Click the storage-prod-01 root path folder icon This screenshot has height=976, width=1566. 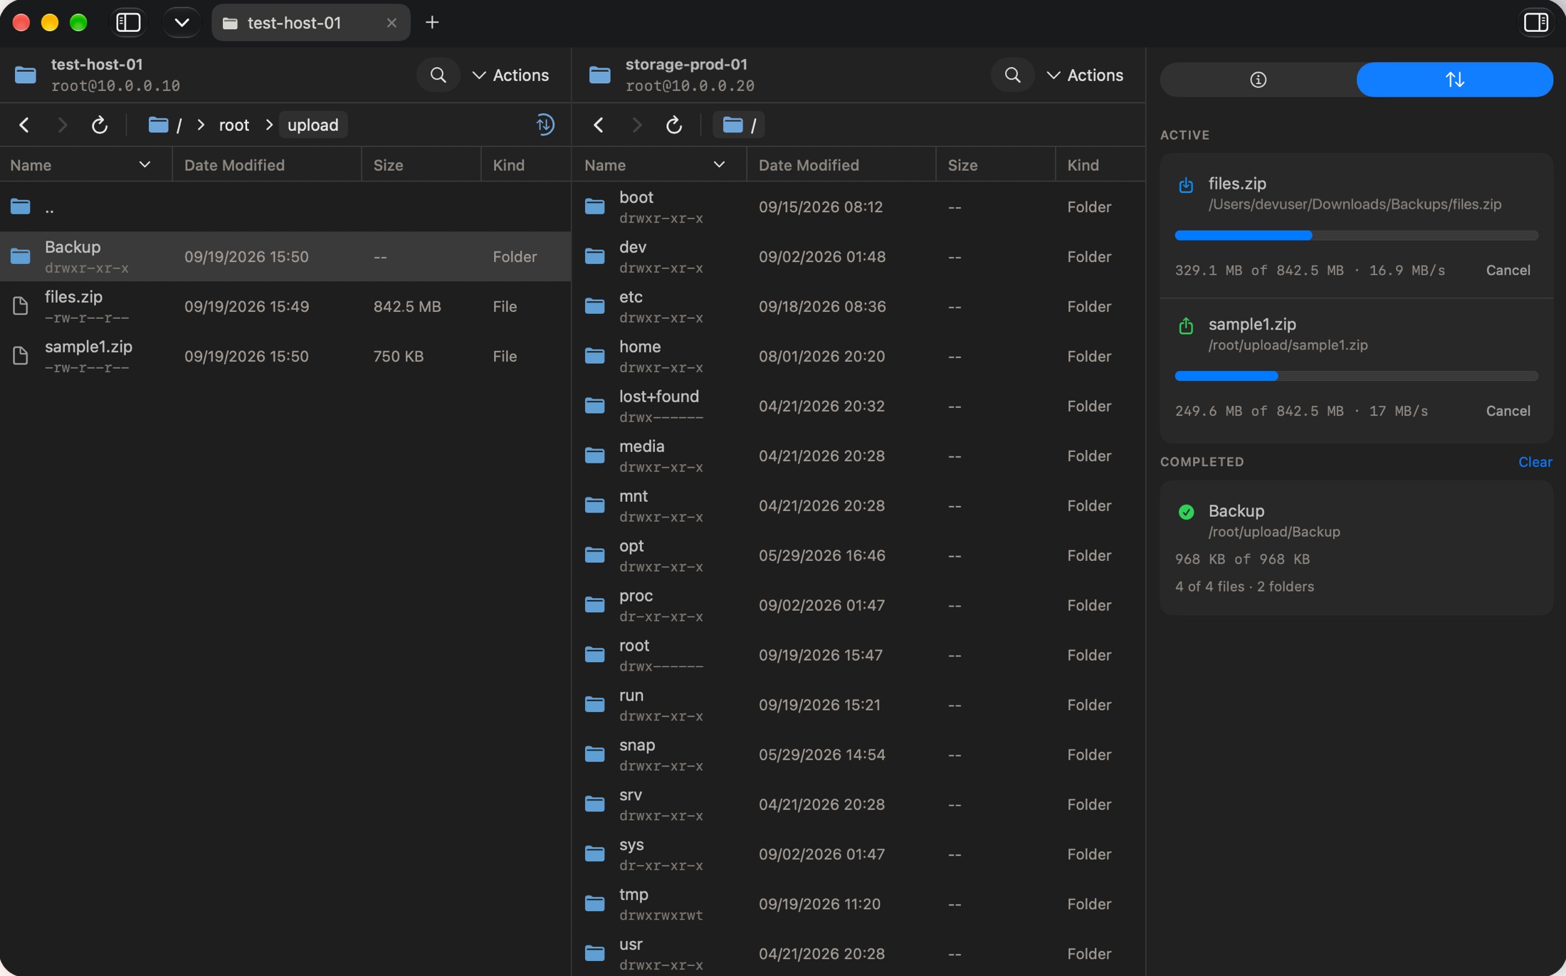click(732, 125)
